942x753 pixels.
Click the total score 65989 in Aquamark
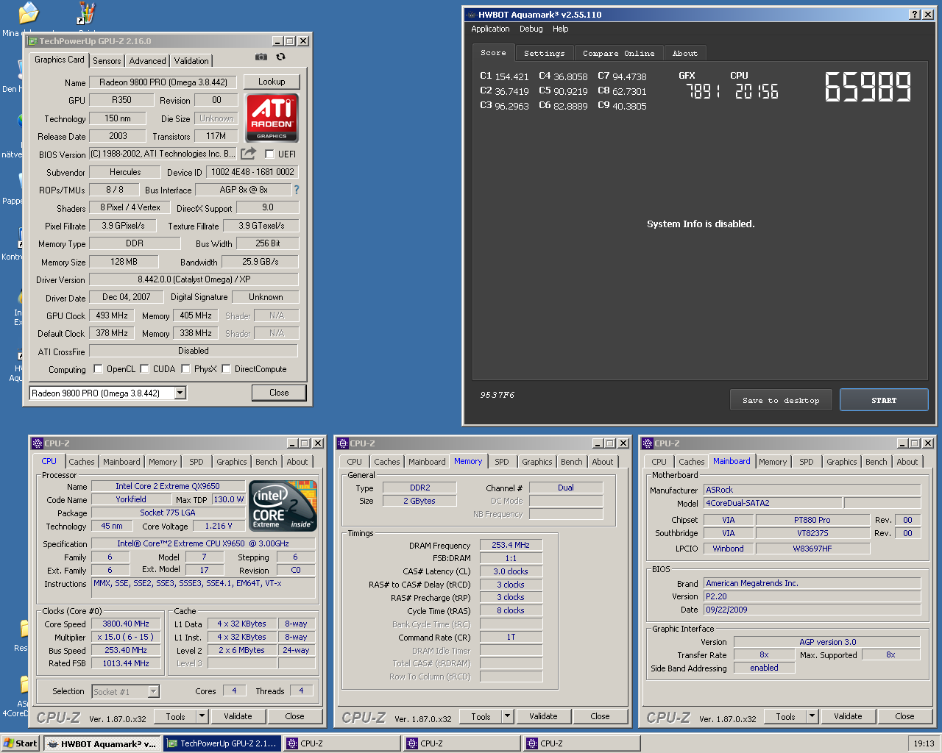tap(868, 87)
